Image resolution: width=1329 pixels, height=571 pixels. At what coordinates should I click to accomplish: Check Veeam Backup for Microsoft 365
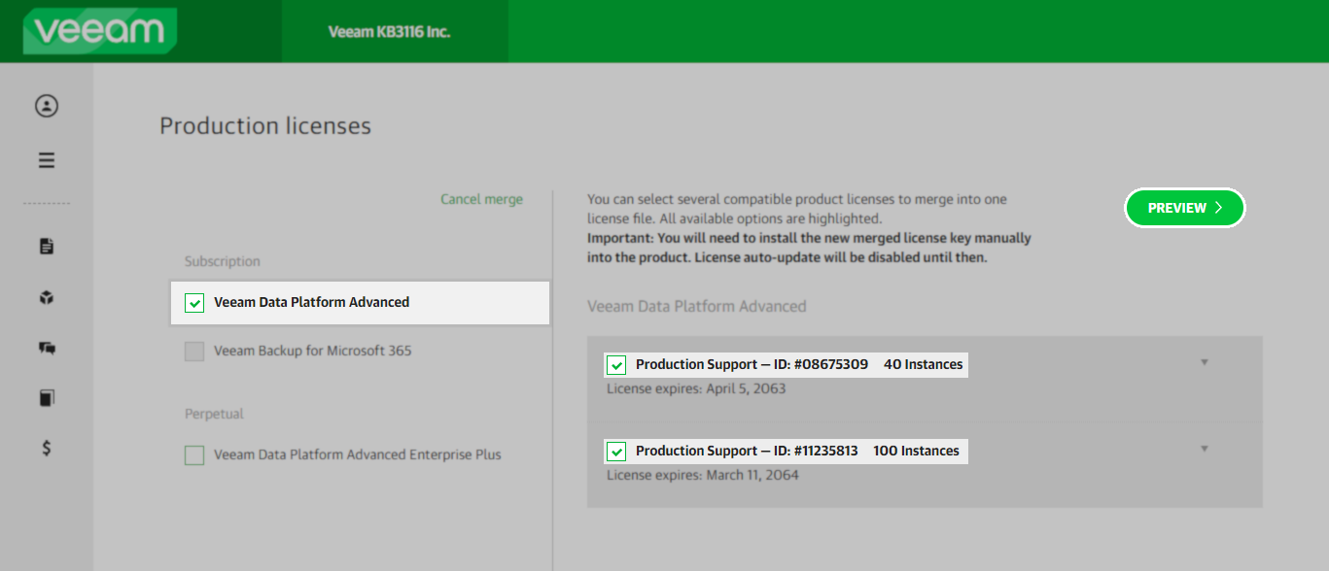click(193, 352)
